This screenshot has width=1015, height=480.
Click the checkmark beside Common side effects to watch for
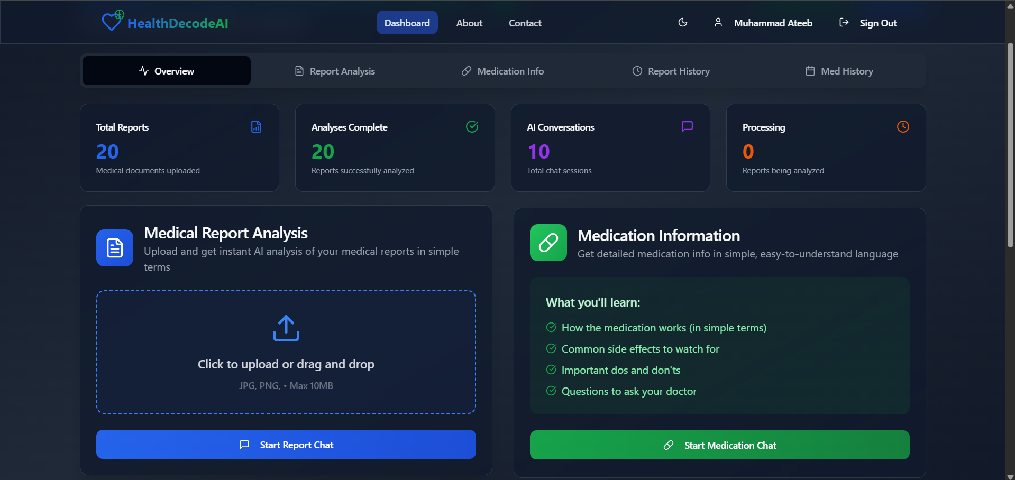coord(551,348)
